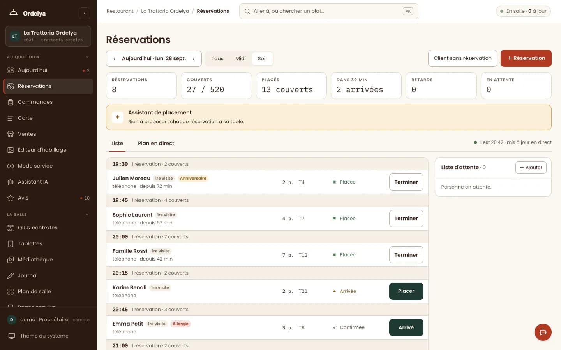Open the Tablettes page
The image size is (561, 350).
pyautogui.click(x=48, y=243)
